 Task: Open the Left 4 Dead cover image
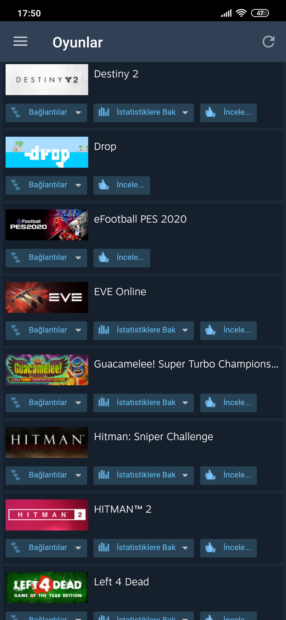point(47,587)
